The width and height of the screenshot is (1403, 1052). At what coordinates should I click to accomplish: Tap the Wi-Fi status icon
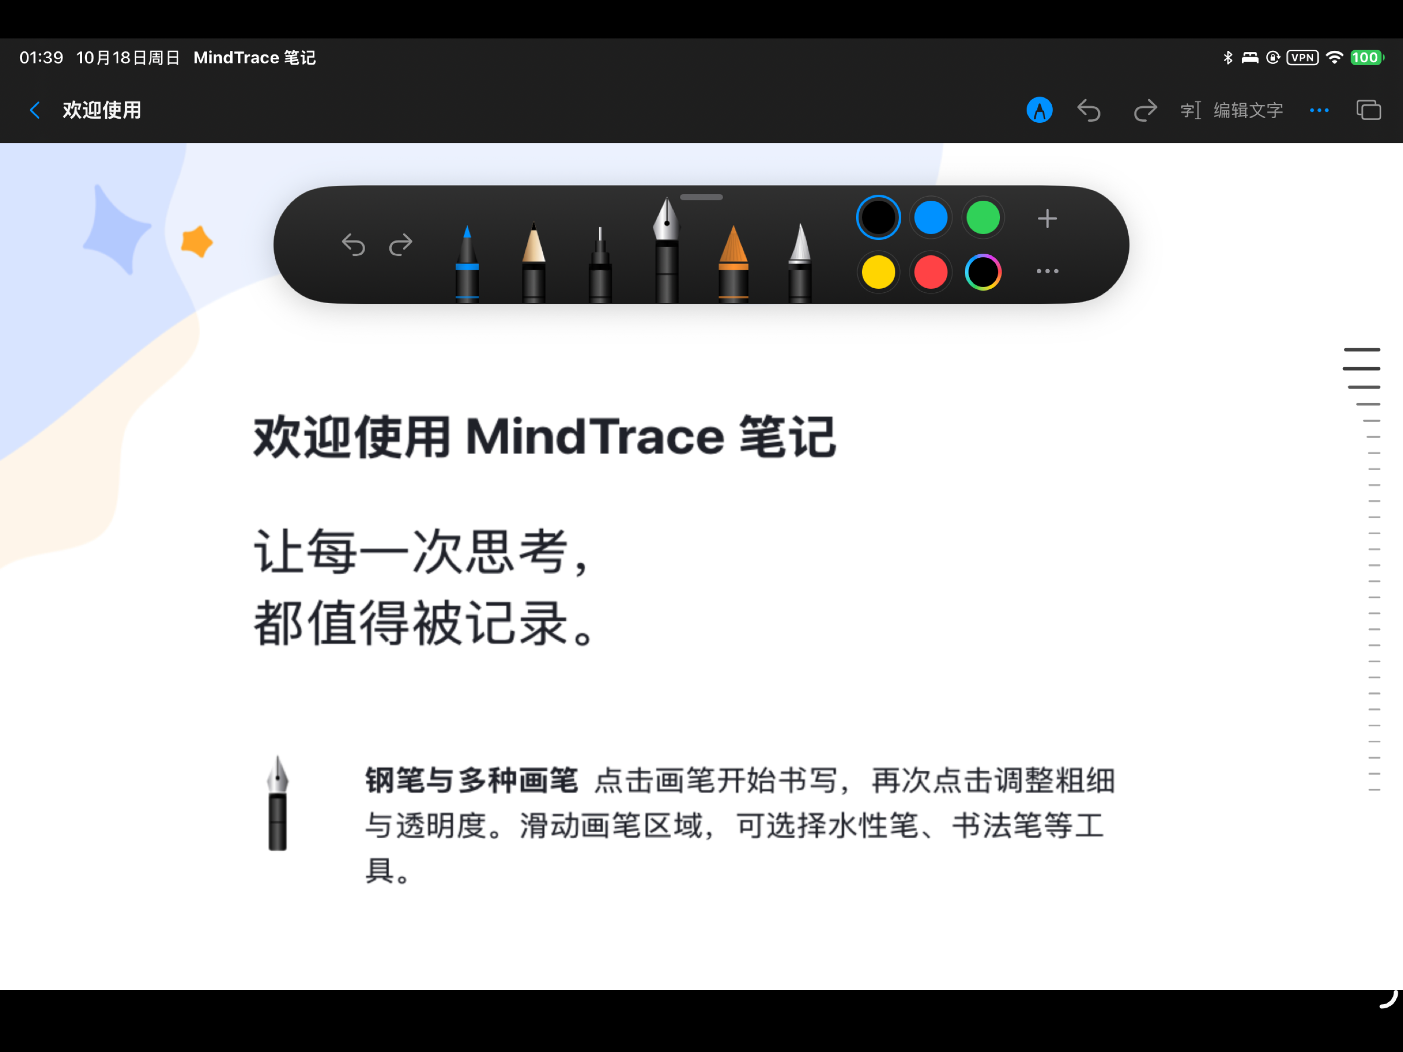(1335, 58)
